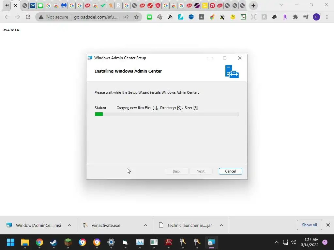Image resolution: width=334 pixels, height=250 pixels.
Task: Open the RSS feed extension icon
Action: [x=170, y=17]
